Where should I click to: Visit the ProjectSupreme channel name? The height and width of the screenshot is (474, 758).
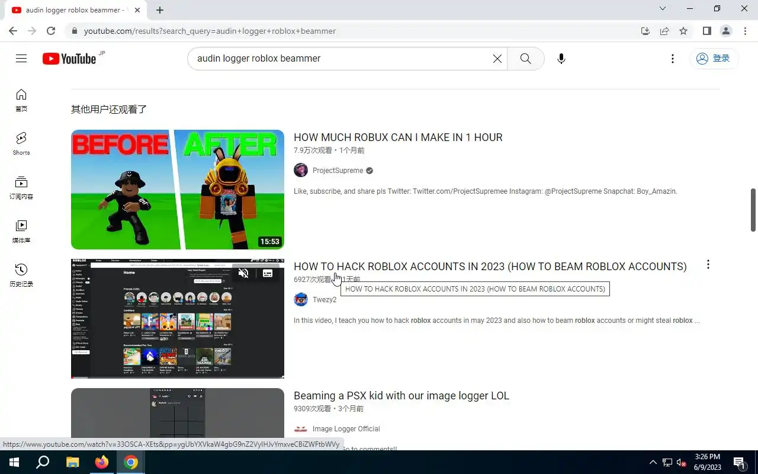pyautogui.click(x=338, y=171)
